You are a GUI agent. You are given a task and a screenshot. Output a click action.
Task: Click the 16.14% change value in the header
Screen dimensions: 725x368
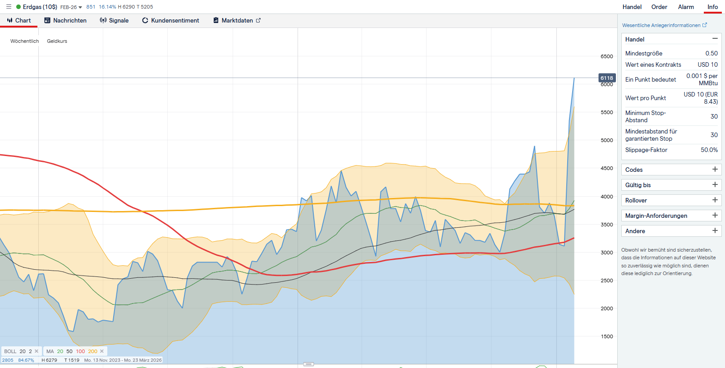tap(108, 7)
